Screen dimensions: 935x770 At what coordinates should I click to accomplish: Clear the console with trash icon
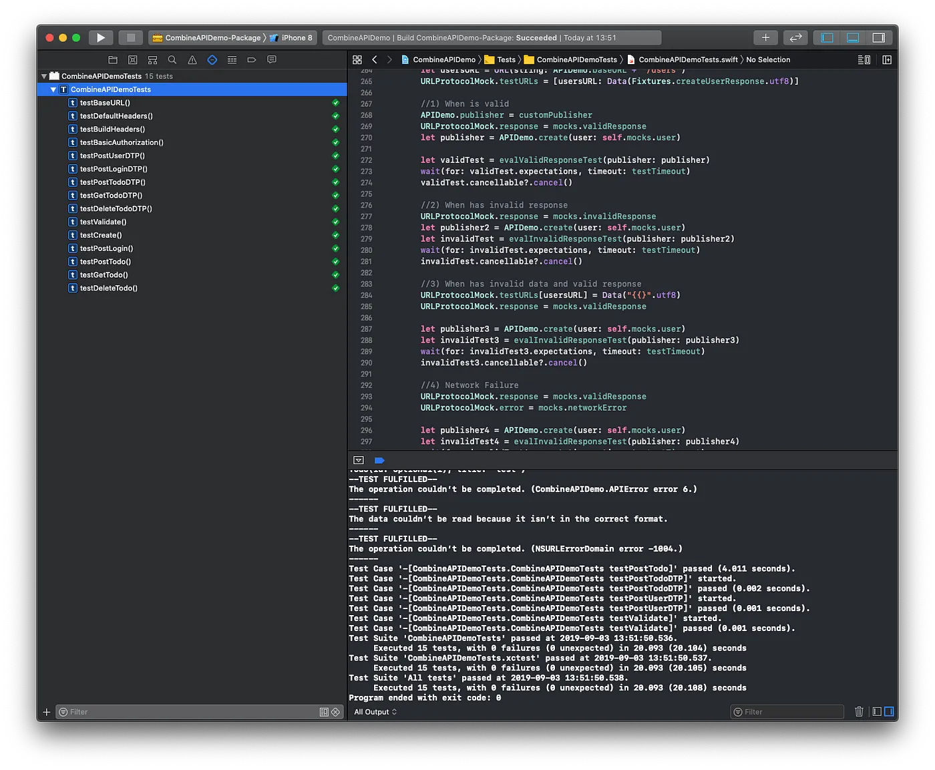tap(860, 712)
